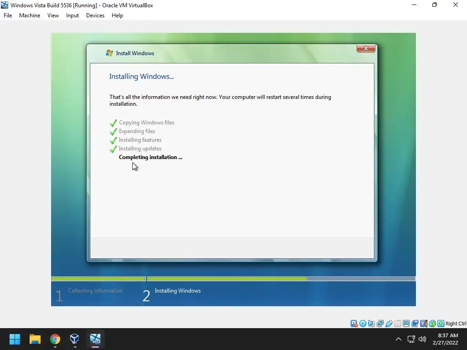
Task: Open the hard disk activity indicator
Action: click(x=354, y=324)
